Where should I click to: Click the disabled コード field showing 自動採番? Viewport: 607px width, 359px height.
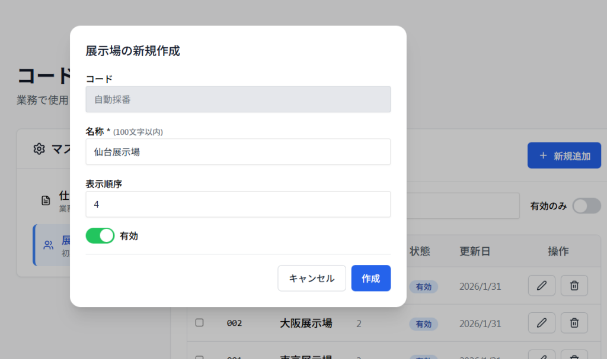pyautogui.click(x=238, y=99)
